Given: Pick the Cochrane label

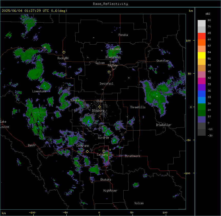Looking at the screenshot, I should [x=83, y=146].
